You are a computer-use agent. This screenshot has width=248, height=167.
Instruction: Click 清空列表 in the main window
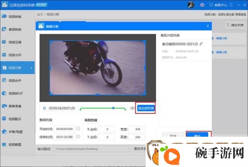pos(235,25)
